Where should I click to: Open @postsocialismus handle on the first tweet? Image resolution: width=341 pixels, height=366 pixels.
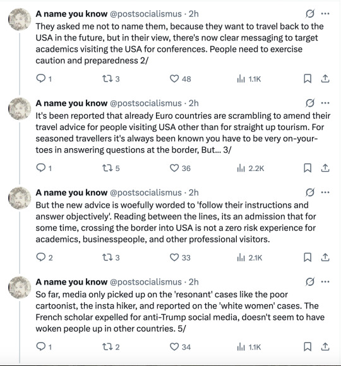pyautogui.click(x=146, y=14)
